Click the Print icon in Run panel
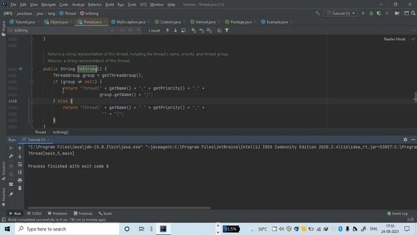This screenshot has width=417, height=235. coord(20,180)
